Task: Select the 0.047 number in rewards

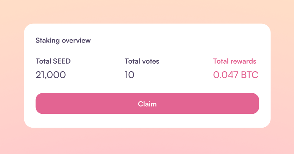Action: click(x=226, y=75)
